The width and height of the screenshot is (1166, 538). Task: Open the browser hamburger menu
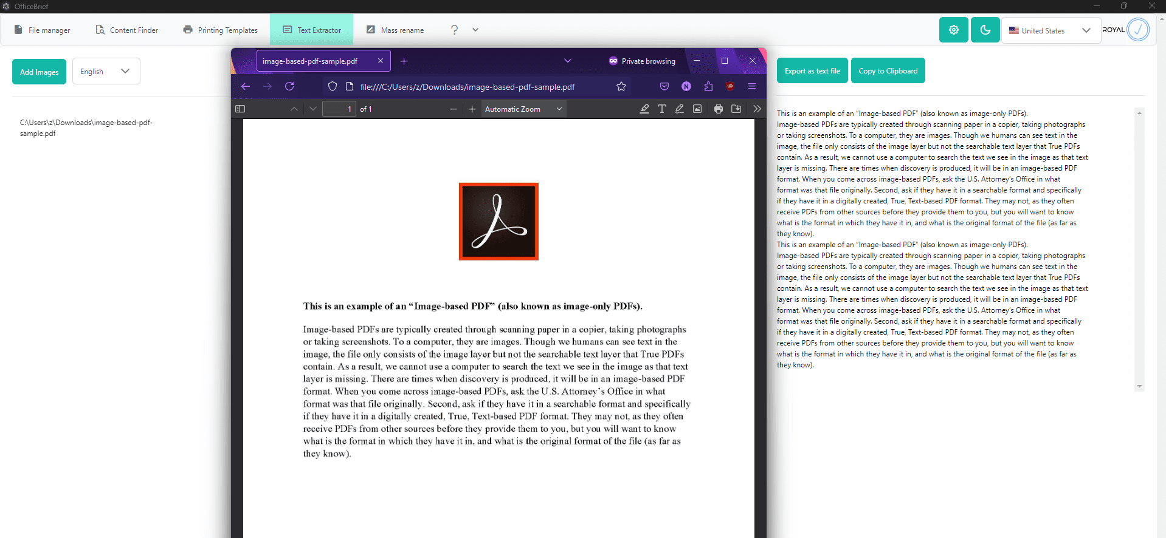tap(752, 86)
